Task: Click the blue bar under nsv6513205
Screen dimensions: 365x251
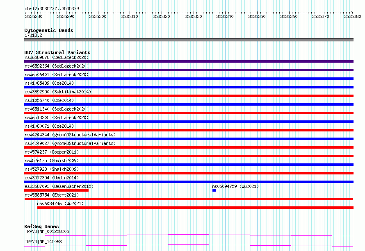Action: point(189,122)
